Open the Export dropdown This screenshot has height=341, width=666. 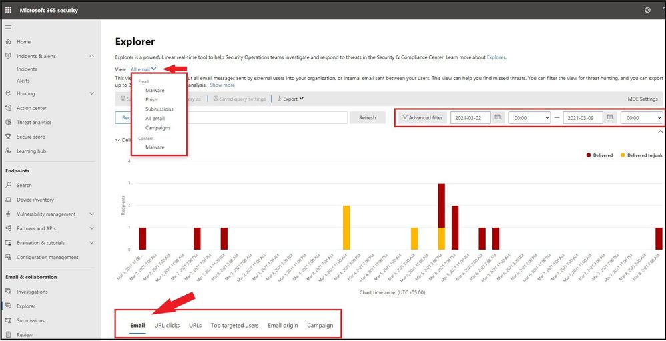click(290, 99)
